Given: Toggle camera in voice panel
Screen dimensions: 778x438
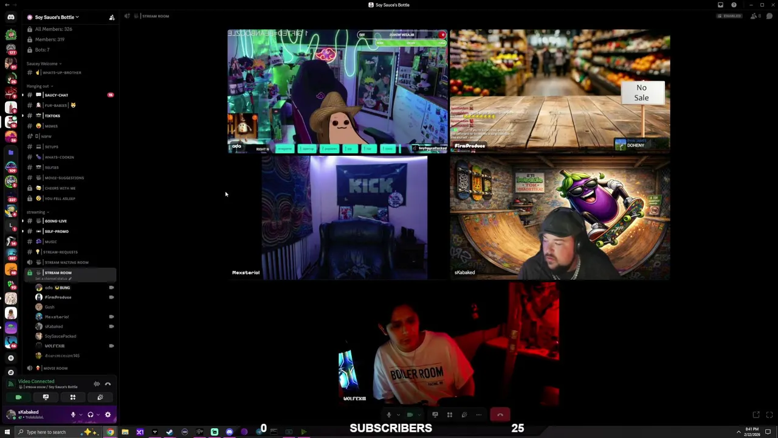Looking at the screenshot, I should [x=18, y=397].
